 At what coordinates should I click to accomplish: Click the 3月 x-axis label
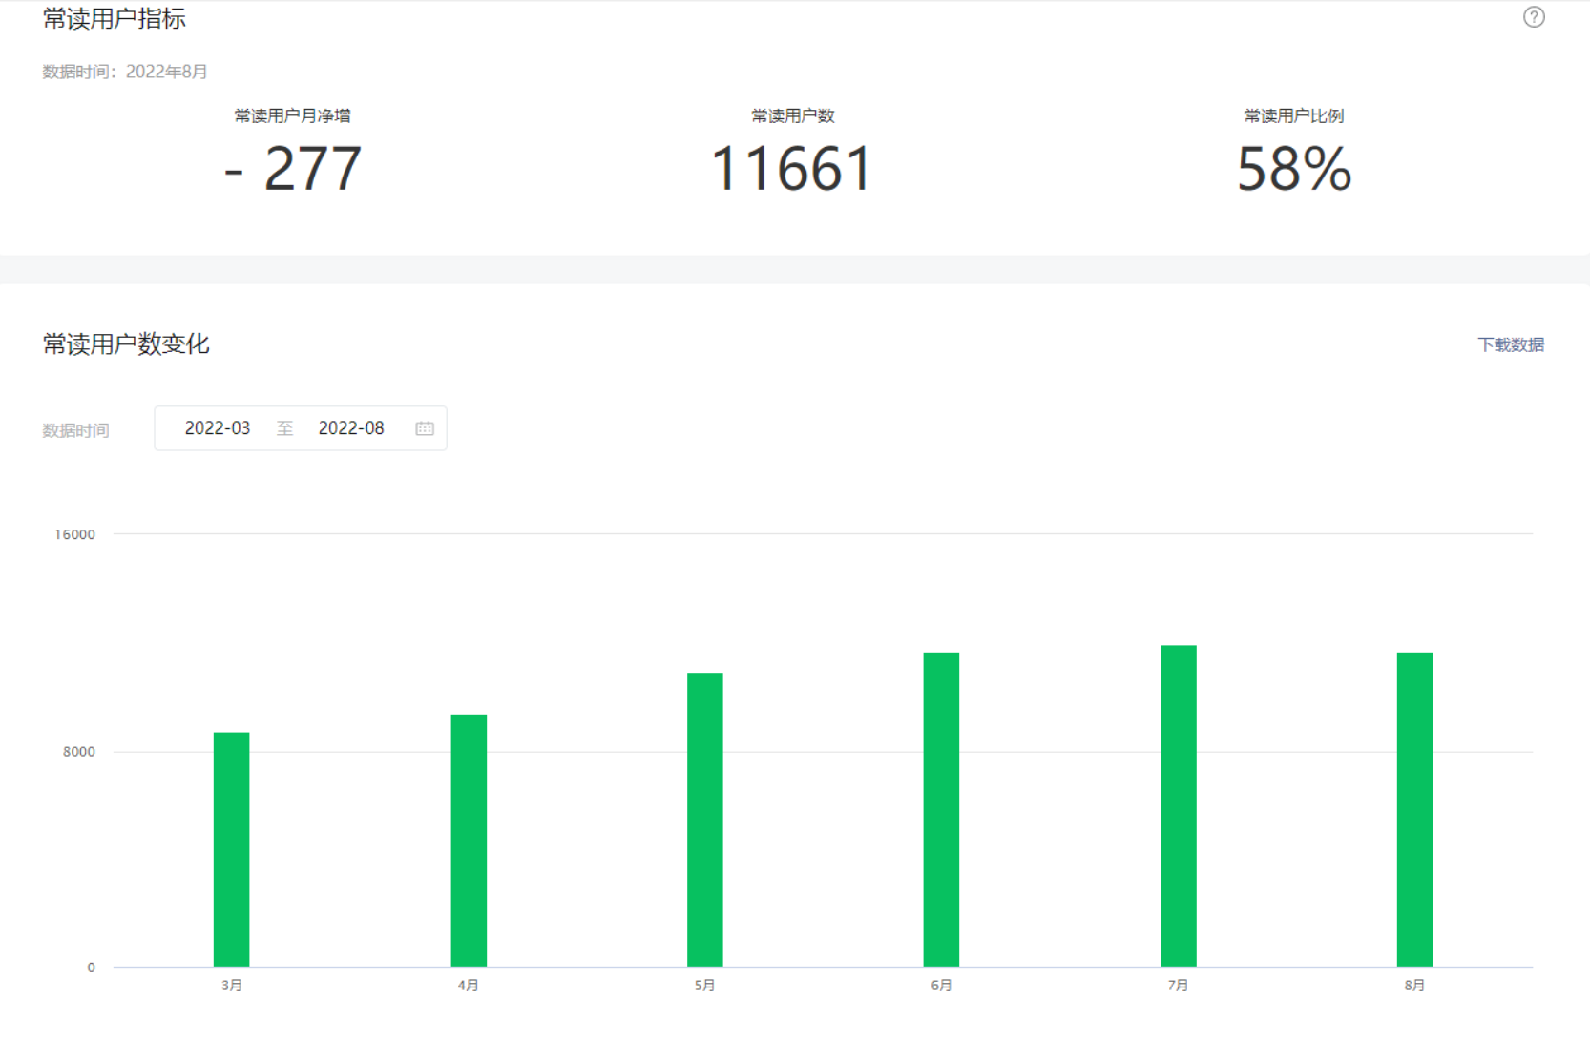(232, 986)
